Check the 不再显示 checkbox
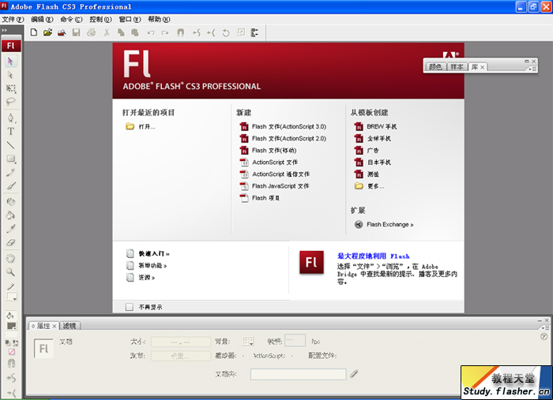 [x=130, y=307]
